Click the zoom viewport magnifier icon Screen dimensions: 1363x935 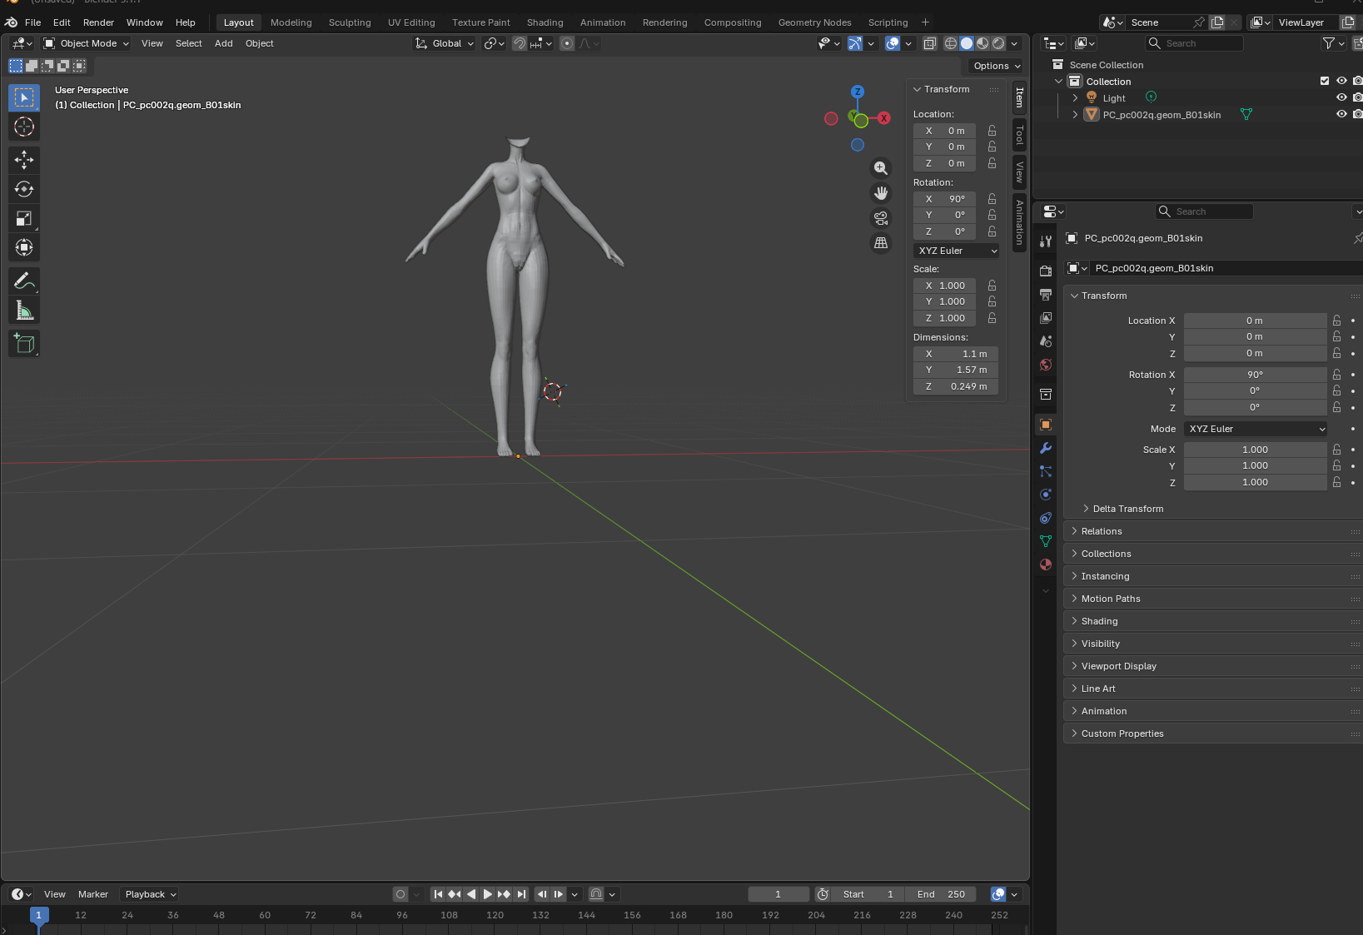(881, 168)
